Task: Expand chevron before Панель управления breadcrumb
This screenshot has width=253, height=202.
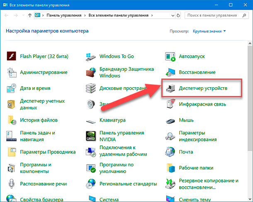Action: (43, 15)
